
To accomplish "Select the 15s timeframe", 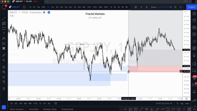I will point(38,7).
